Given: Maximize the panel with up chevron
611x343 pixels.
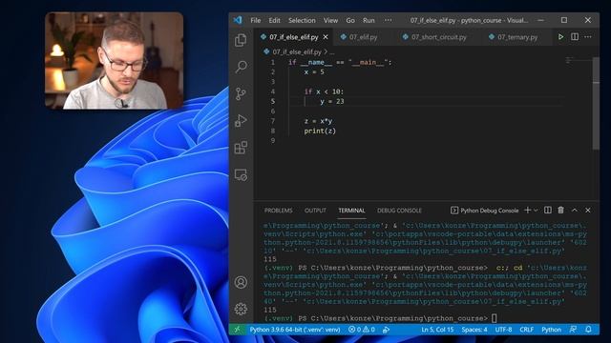Looking at the screenshot, I should (575, 211).
